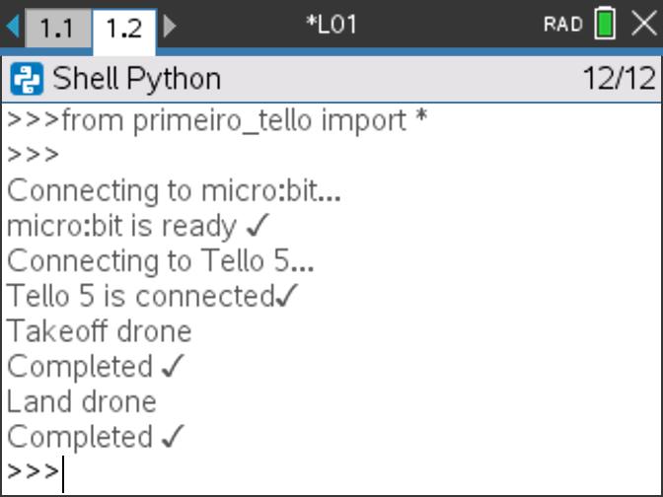
Task: Click the Shell Python title label
Action: (136, 79)
